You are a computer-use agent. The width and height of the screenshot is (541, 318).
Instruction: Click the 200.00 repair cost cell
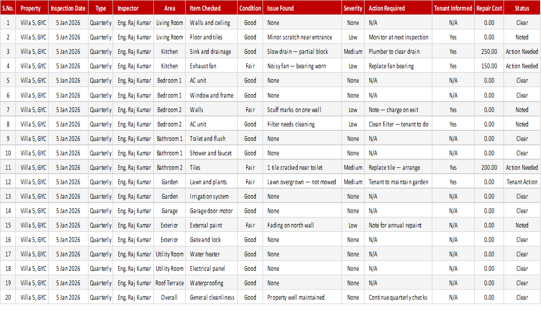(489, 167)
